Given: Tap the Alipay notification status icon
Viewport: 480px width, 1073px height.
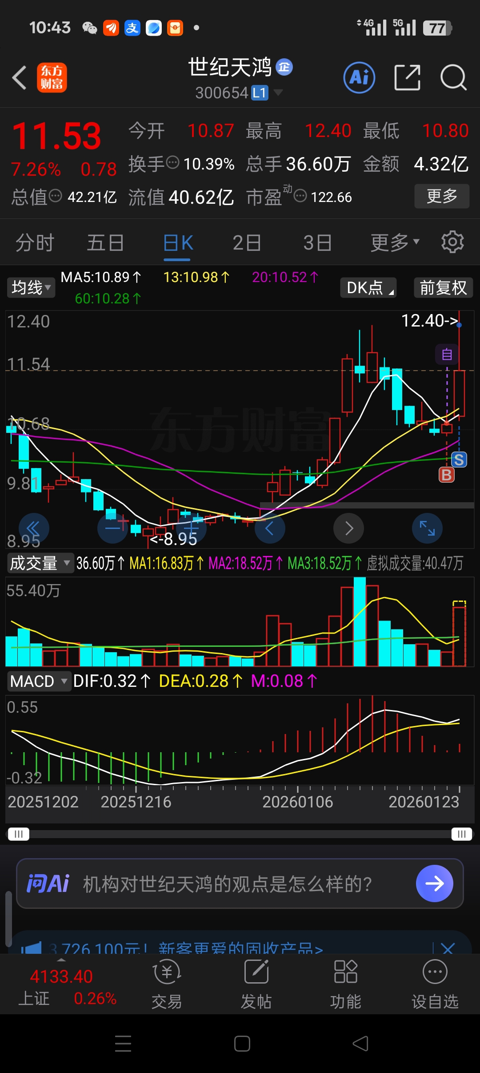Looking at the screenshot, I should pos(132,28).
